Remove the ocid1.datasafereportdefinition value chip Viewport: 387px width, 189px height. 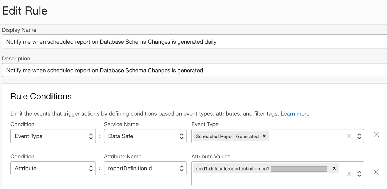click(334, 168)
